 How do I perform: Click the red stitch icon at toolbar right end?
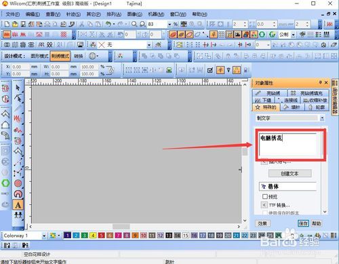point(330,24)
